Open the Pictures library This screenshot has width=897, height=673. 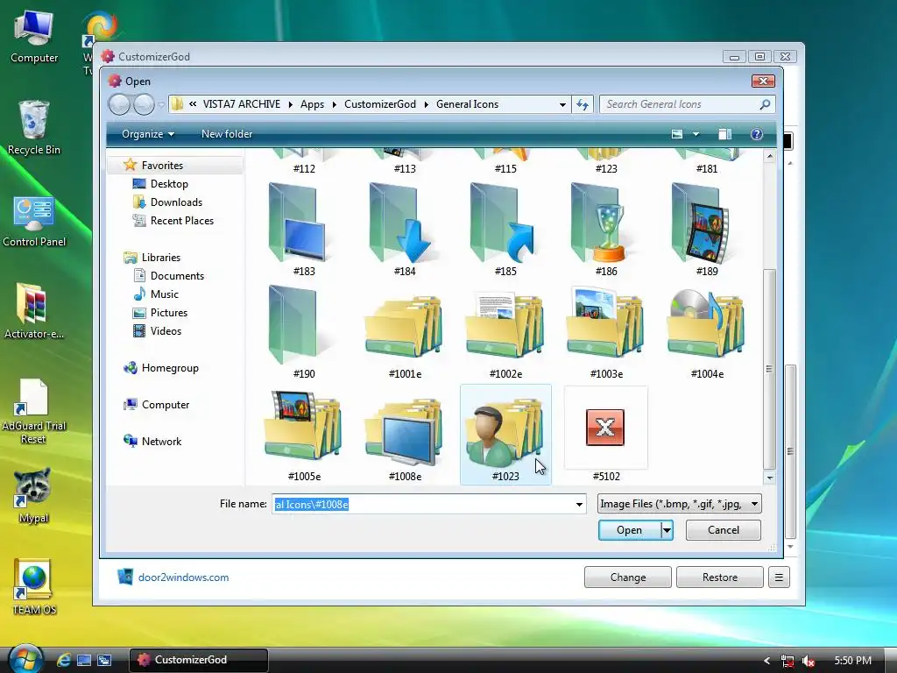point(169,313)
